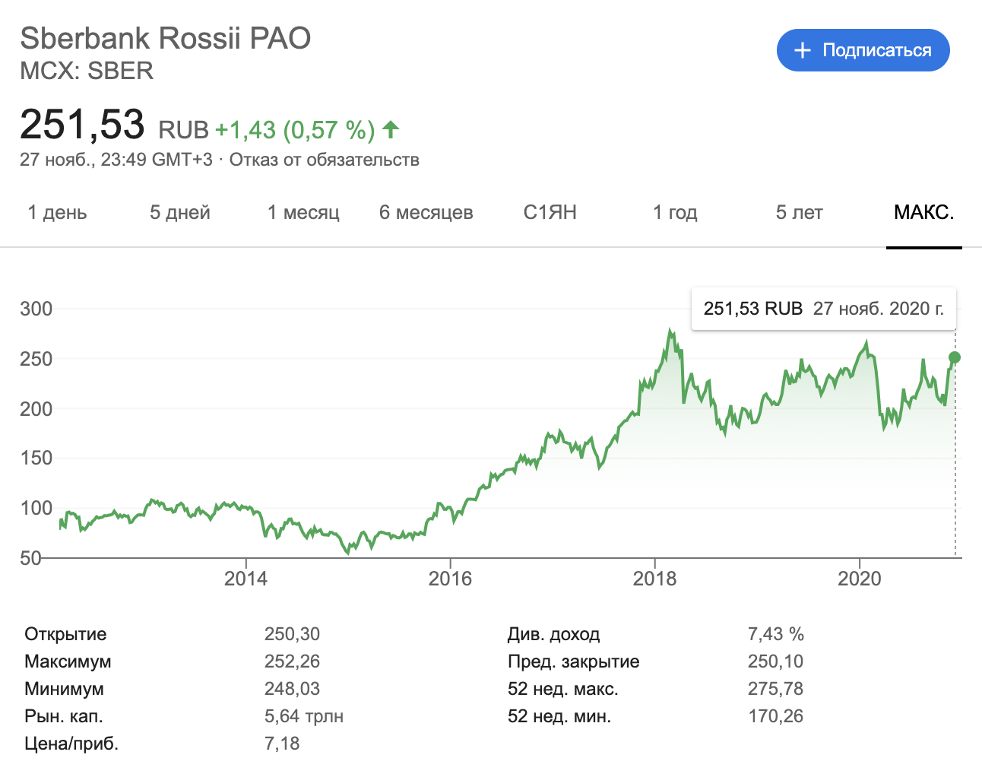Click the 2014 x-axis label

click(x=245, y=579)
